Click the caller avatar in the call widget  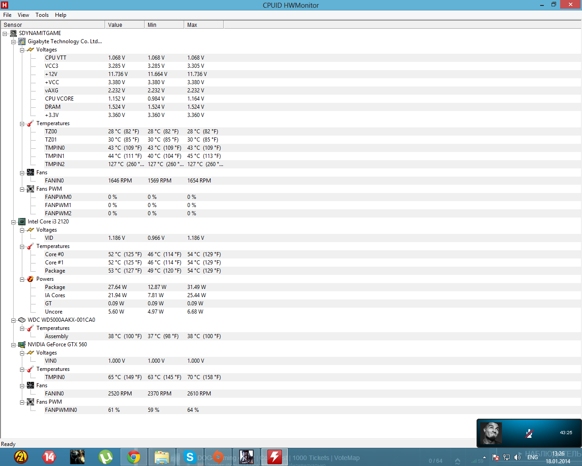click(x=491, y=433)
